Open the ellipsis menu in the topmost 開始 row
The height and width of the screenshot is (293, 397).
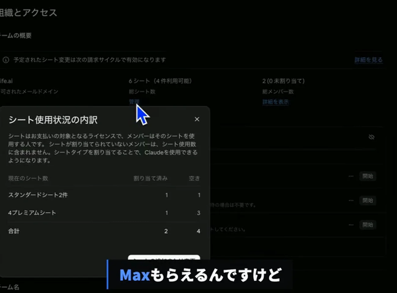click(x=351, y=176)
